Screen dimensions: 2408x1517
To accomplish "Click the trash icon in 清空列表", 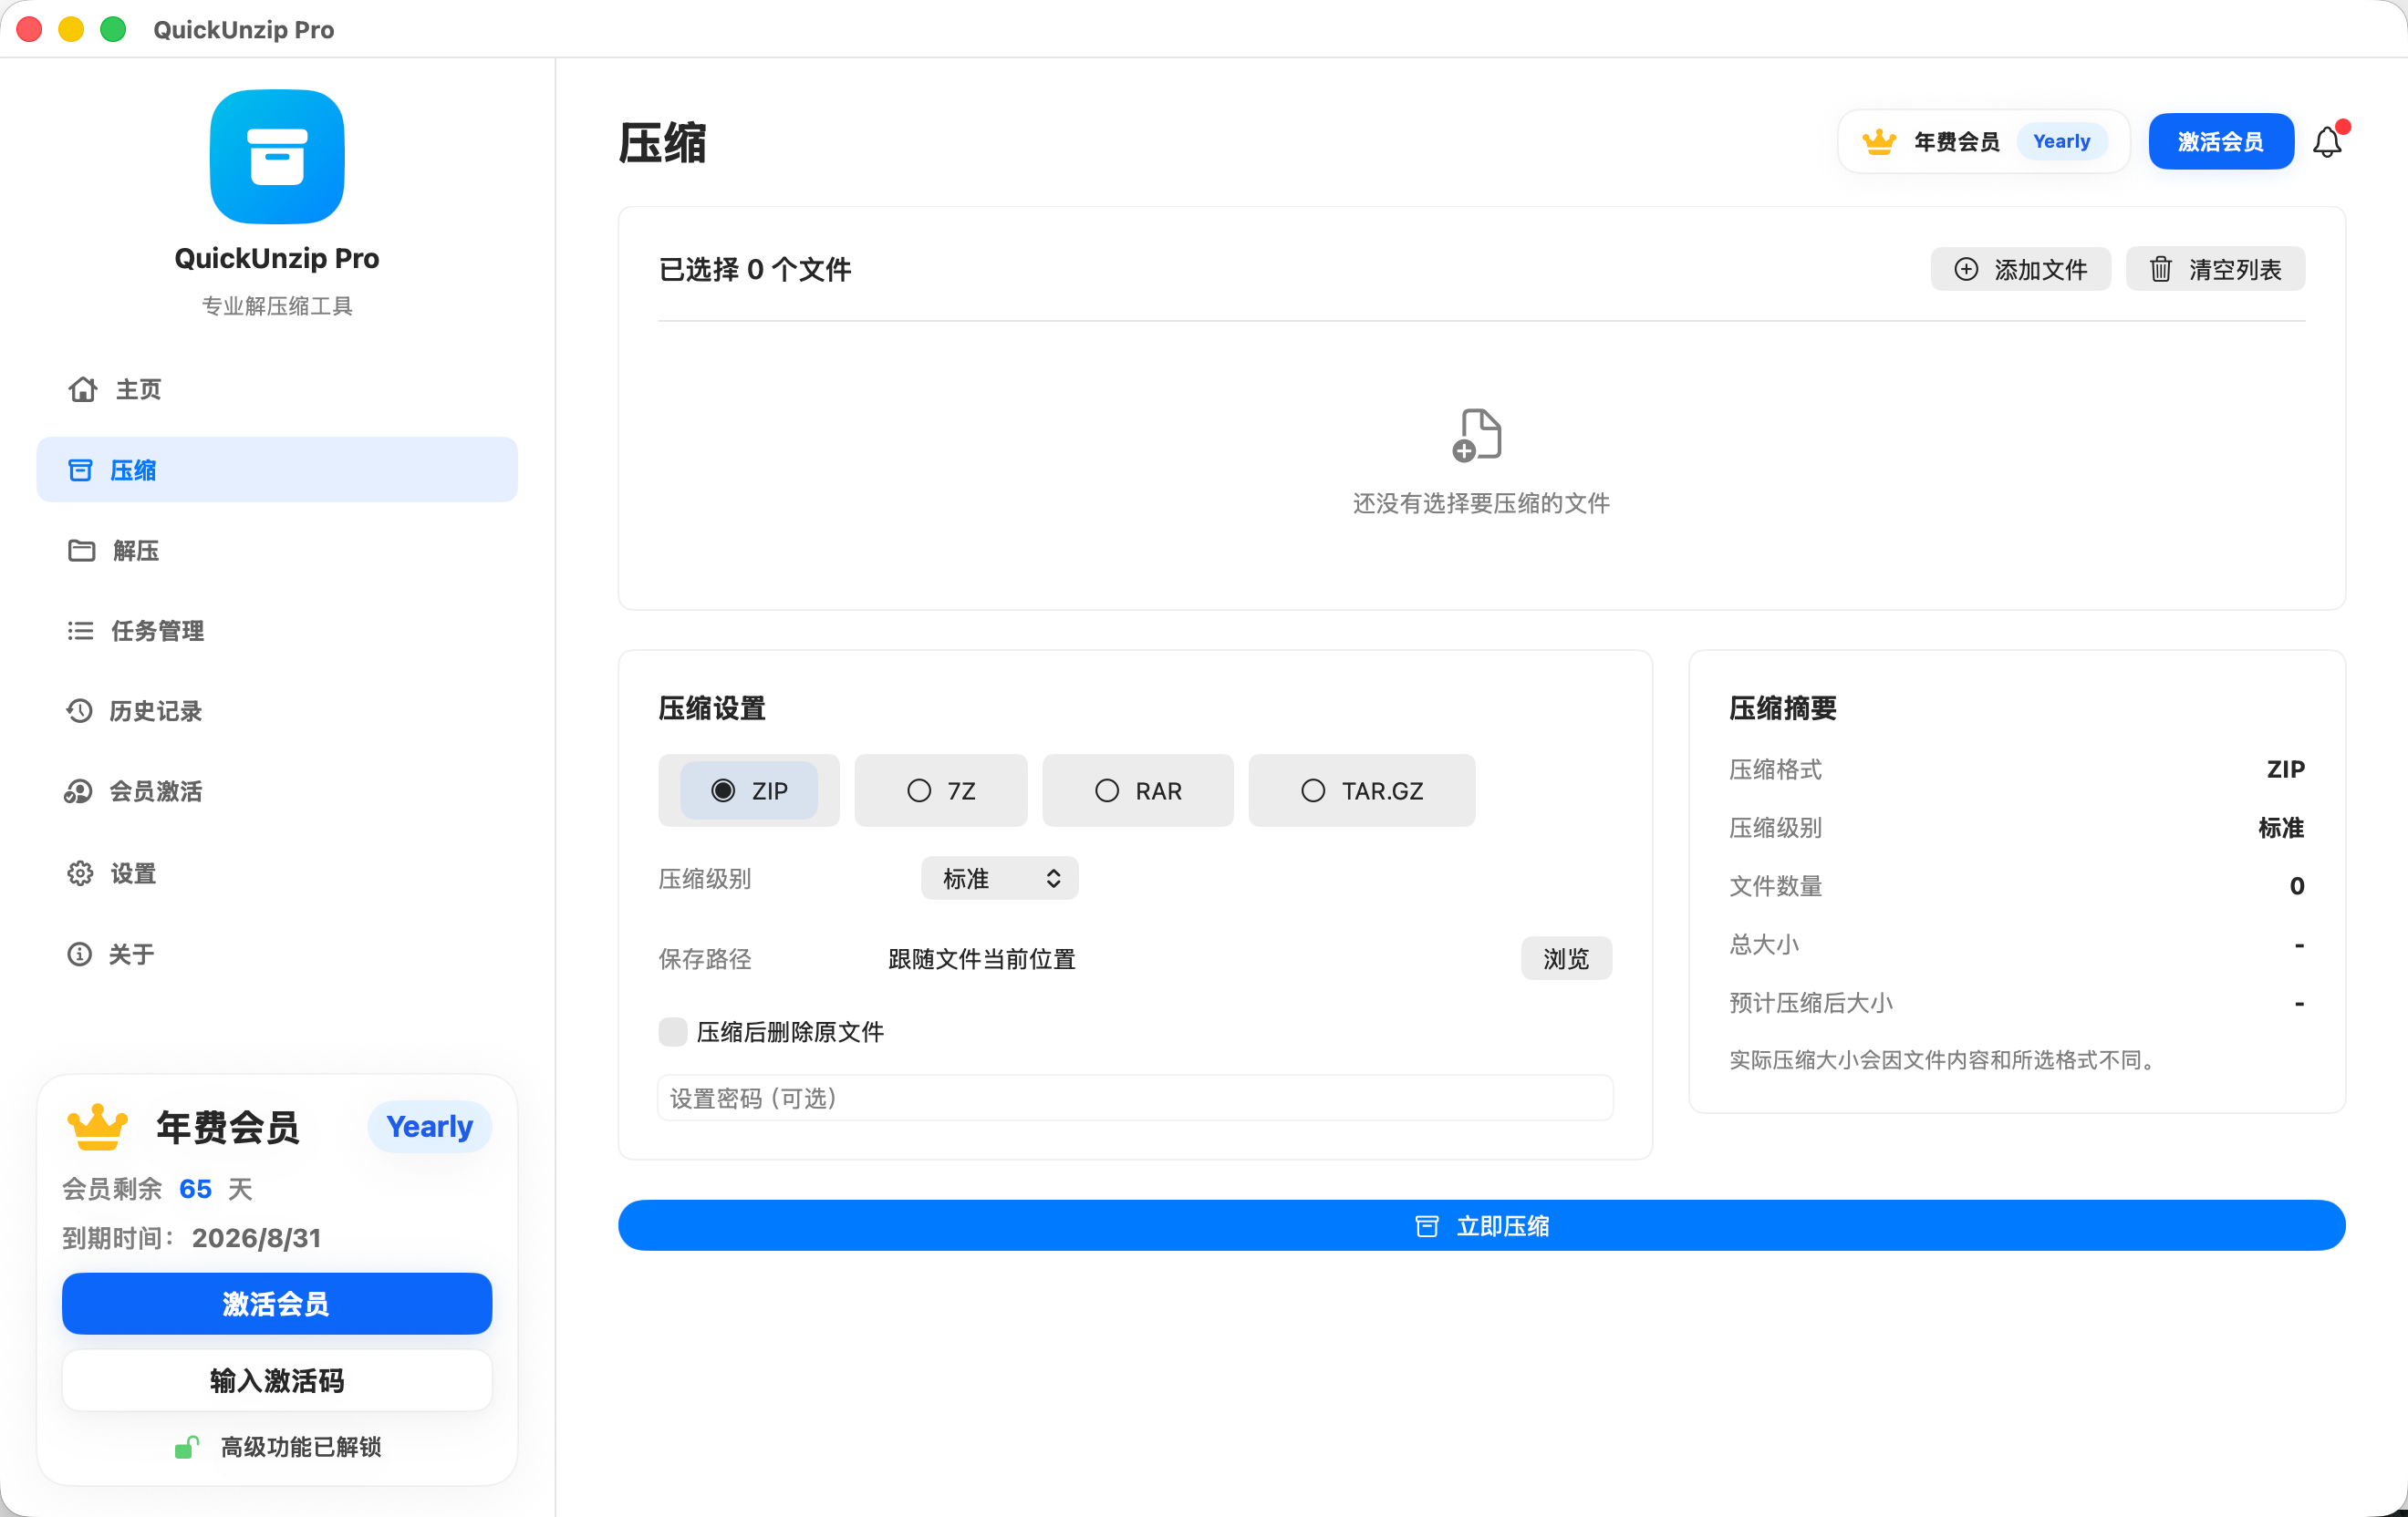I will [2161, 269].
